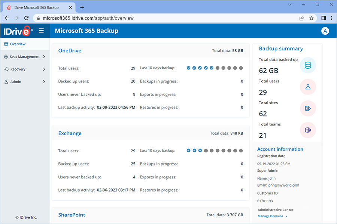
Task: Open the account avatar 'A' menu
Action: (325, 31)
